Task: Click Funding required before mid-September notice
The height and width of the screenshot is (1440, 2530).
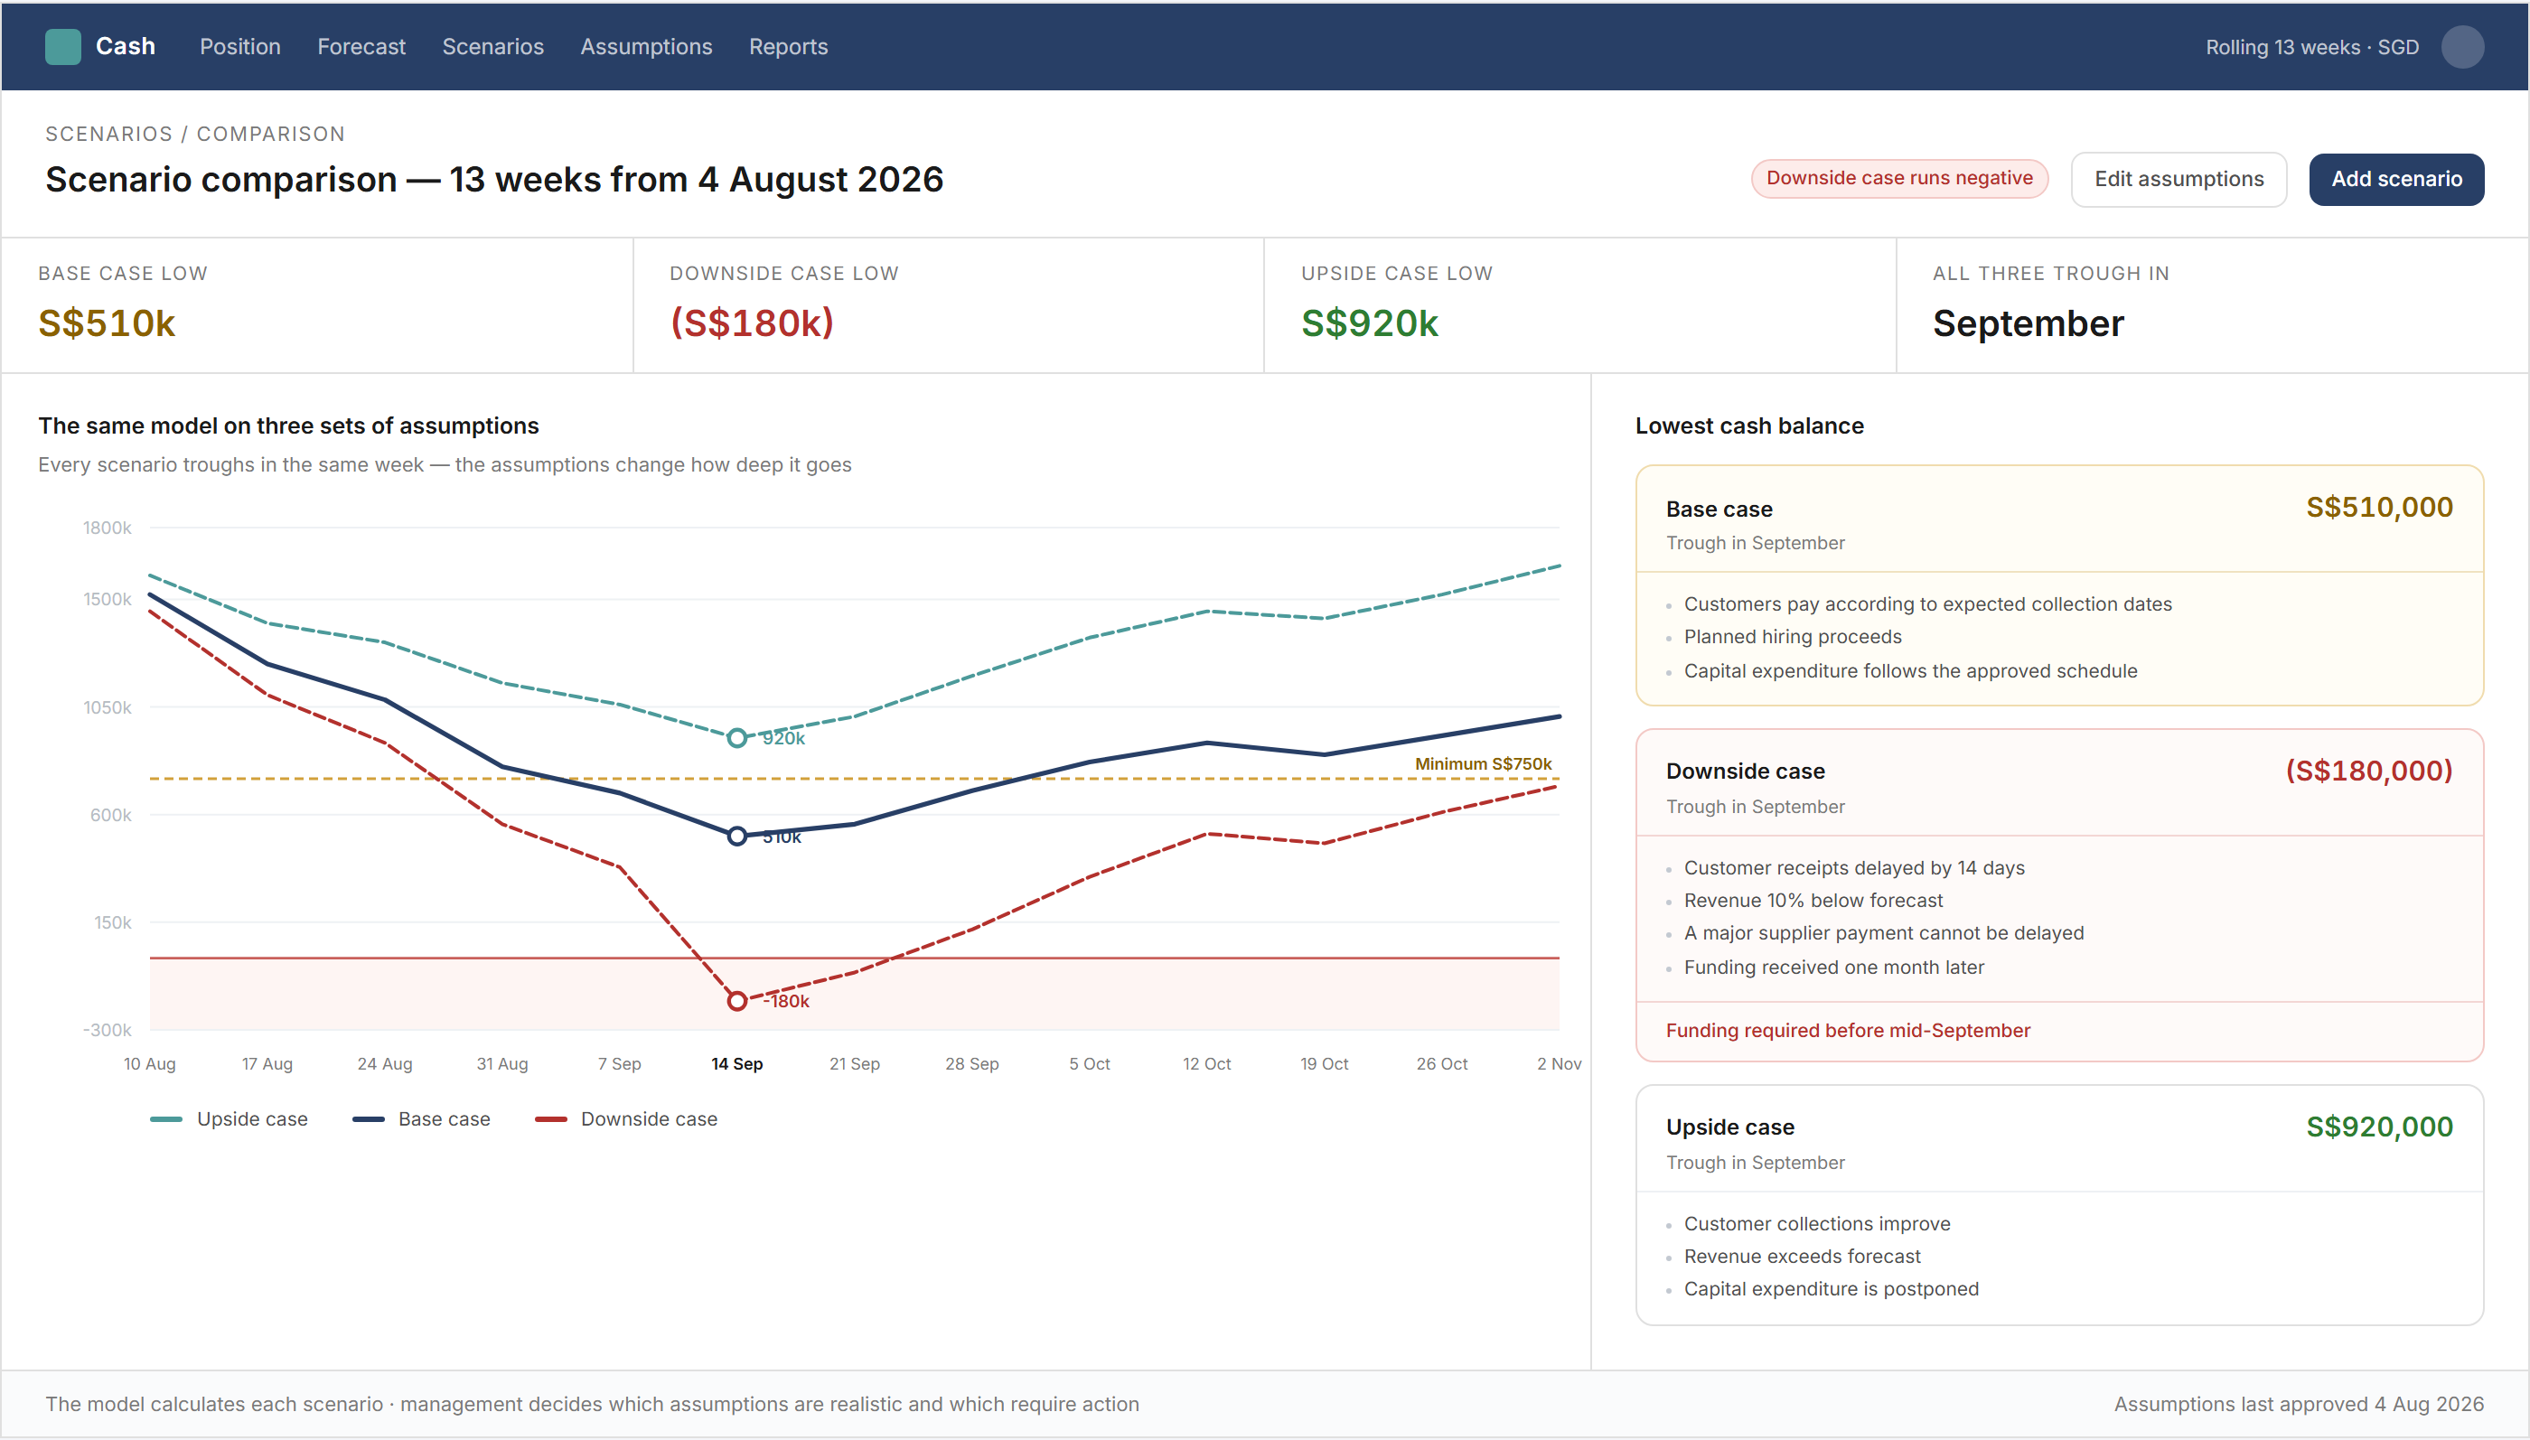Action: pyautogui.click(x=1848, y=1031)
